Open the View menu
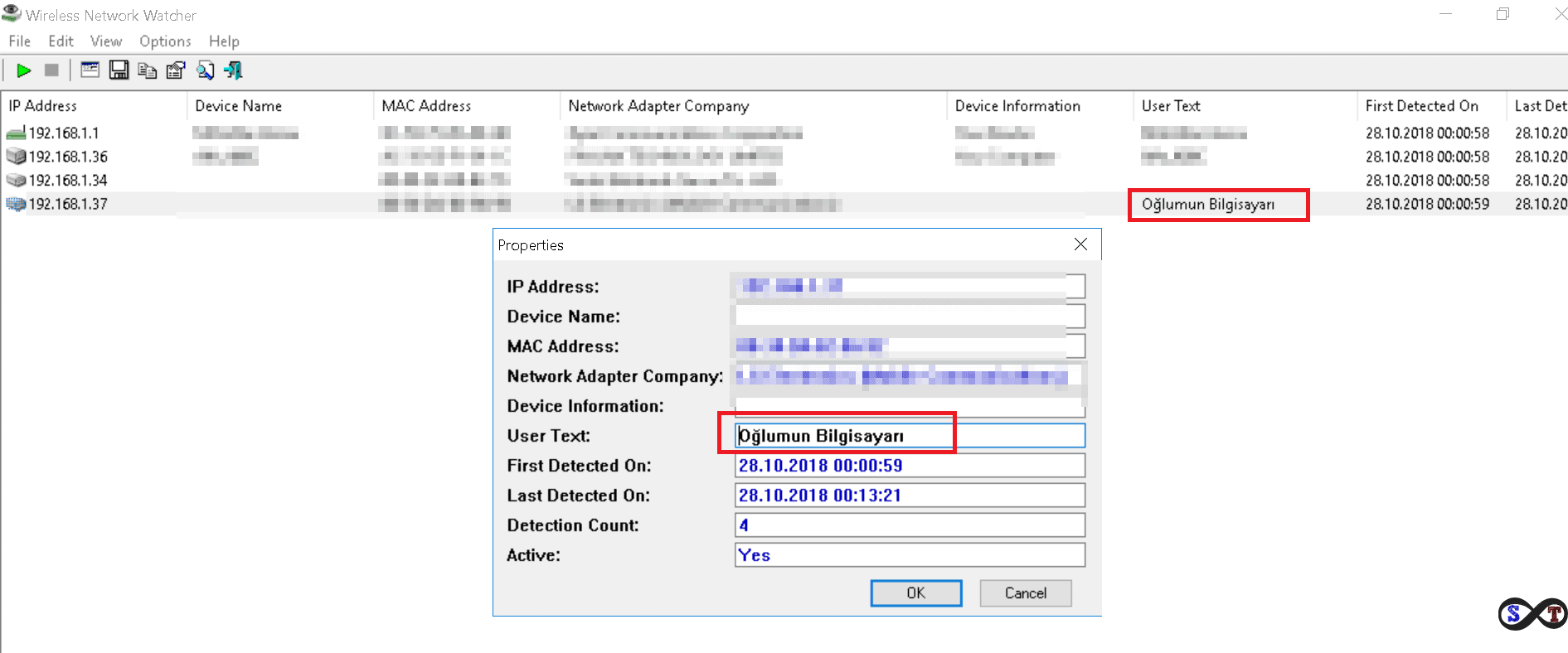 [106, 41]
